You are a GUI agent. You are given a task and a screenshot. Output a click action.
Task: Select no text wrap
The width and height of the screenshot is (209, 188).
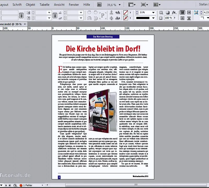coord(182,13)
